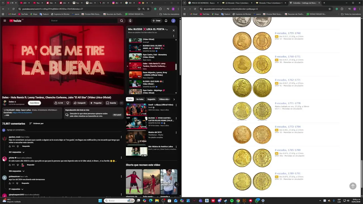Open extensions puzzle icon in left Chrome

pos(160,9)
